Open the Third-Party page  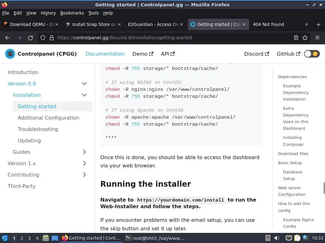22,186
